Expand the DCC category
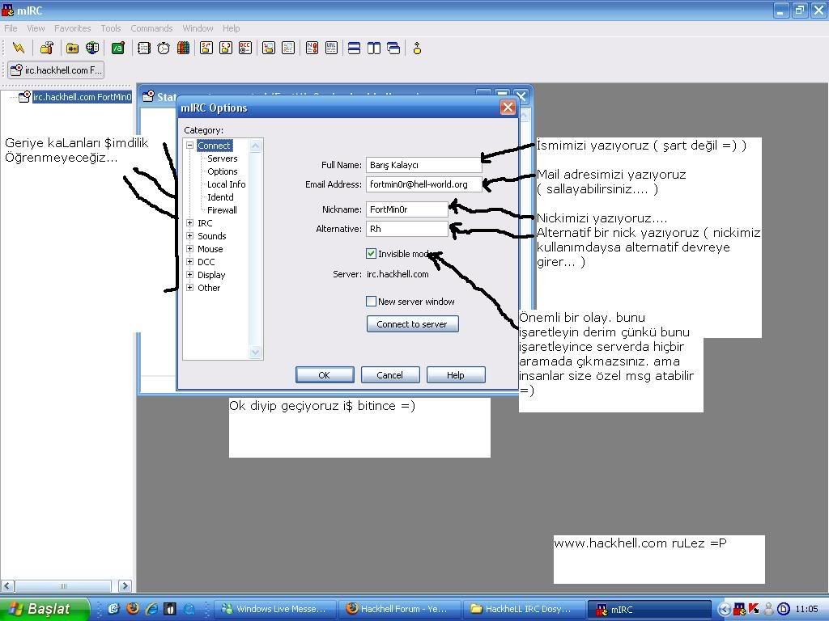 click(189, 261)
